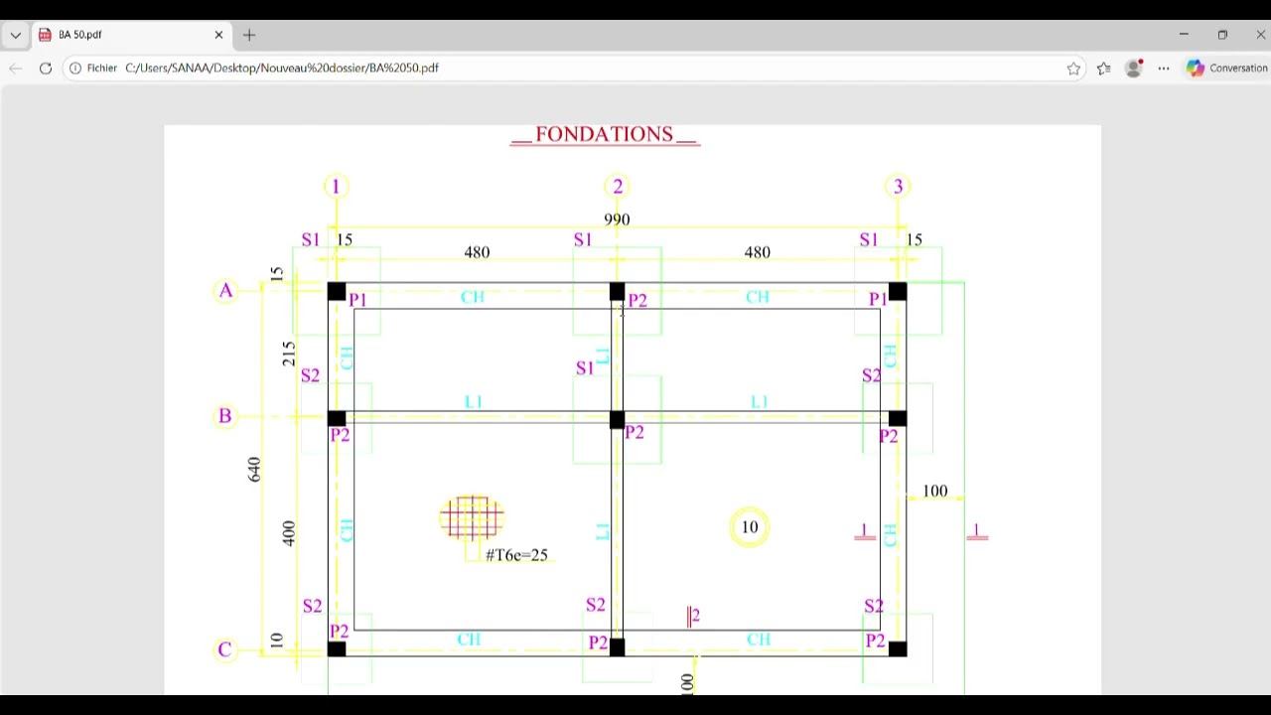Image resolution: width=1271 pixels, height=715 pixels.
Task: Open the favorites list
Action: pyautogui.click(x=1104, y=68)
